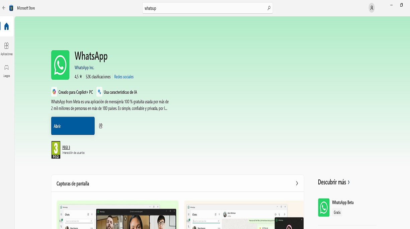Click the PEGI 3 rating badge
The image size is (410, 229).
coord(56,150)
